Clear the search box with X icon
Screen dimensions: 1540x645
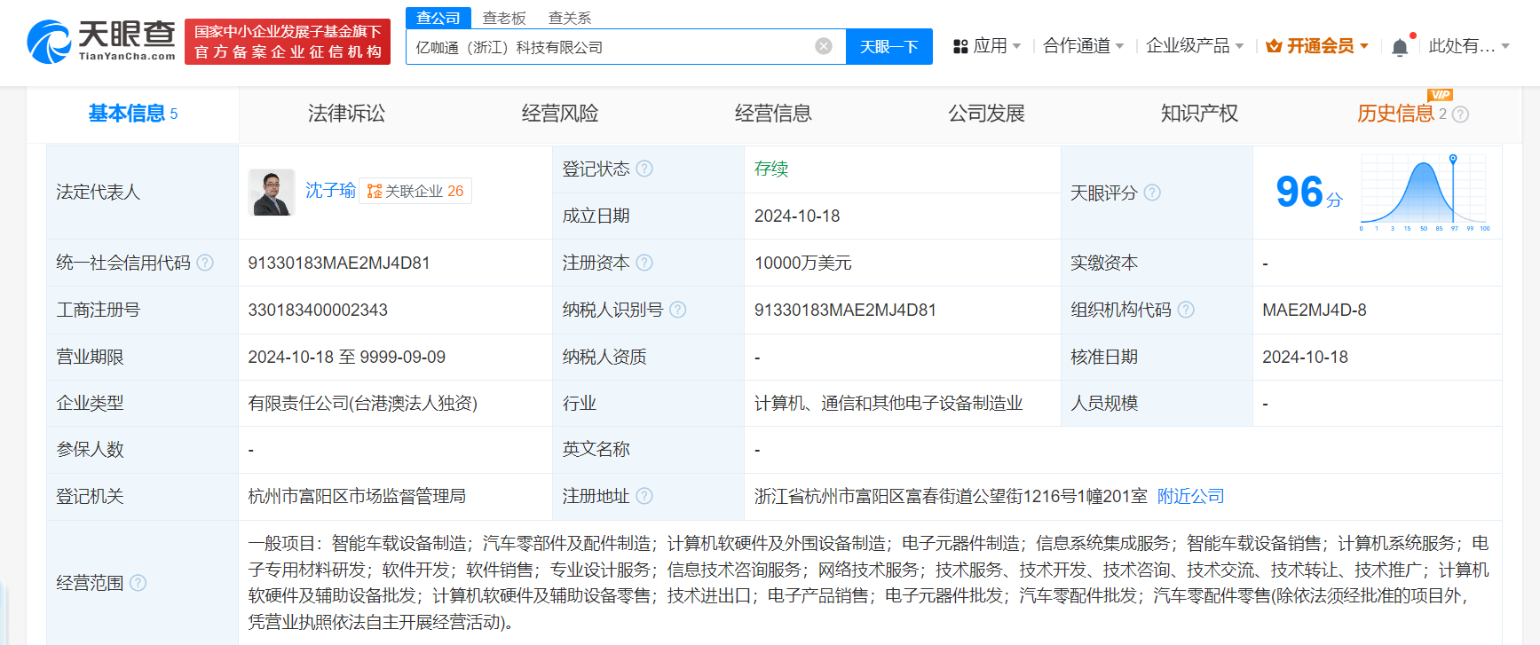[x=824, y=46]
